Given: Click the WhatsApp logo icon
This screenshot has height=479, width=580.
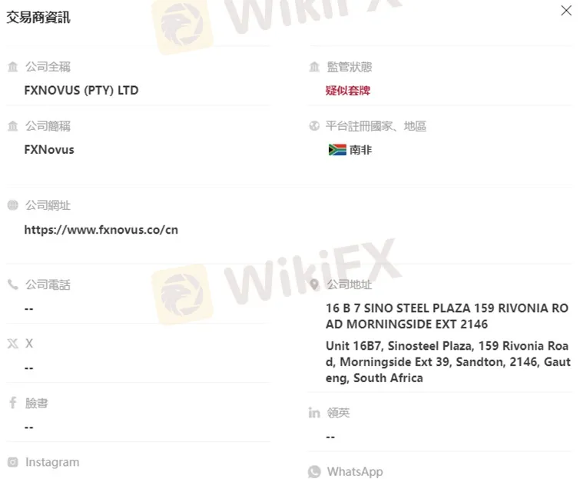Looking at the screenshot, I should [x=314, y=471].
